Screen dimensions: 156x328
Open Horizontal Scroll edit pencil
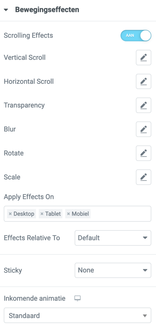coord(143,81)
